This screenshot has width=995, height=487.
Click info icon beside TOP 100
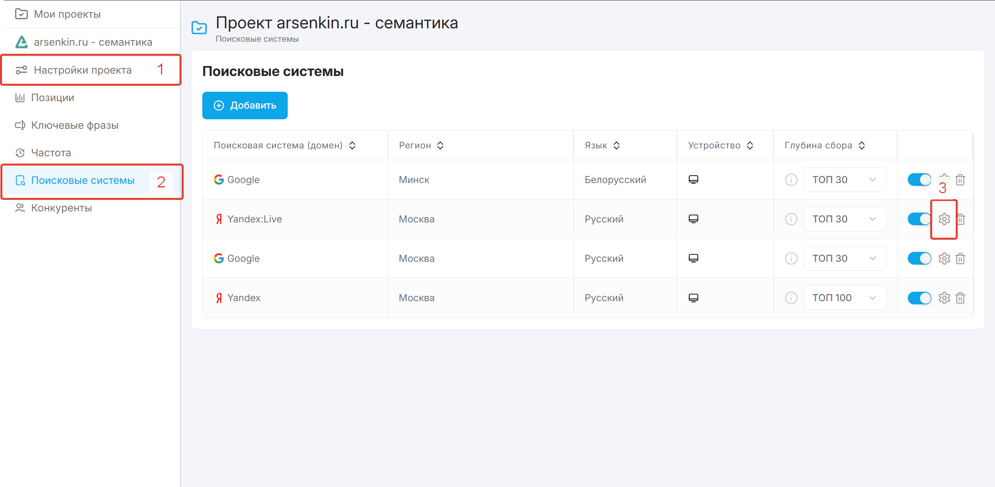[791, 298]
